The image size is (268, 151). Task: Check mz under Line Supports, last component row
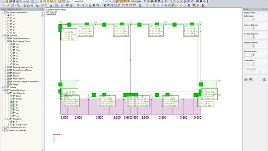point(11,116)
